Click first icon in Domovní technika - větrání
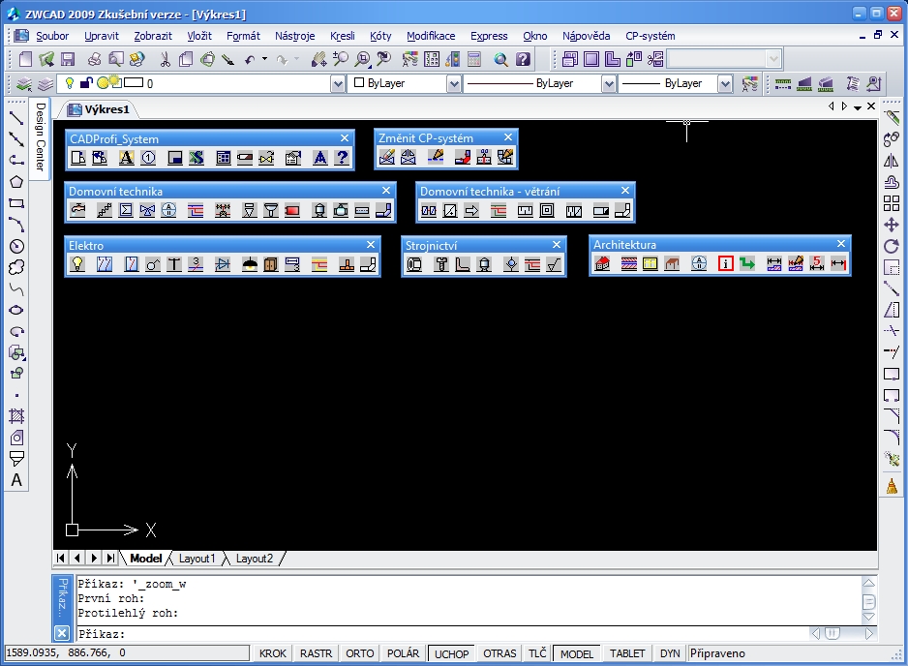 coord(429,211)
